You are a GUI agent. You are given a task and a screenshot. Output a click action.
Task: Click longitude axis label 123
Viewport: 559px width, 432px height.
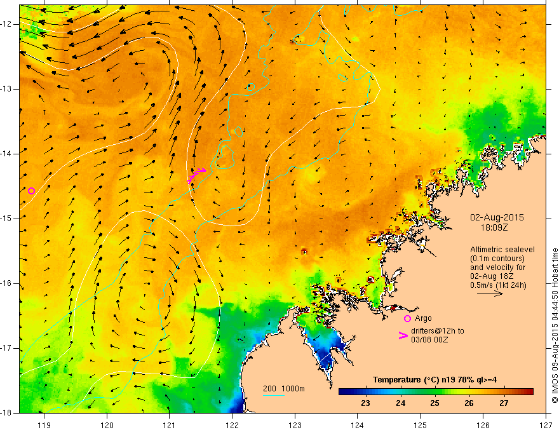tap(295, 425)
